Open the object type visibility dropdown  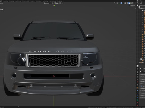115,3
